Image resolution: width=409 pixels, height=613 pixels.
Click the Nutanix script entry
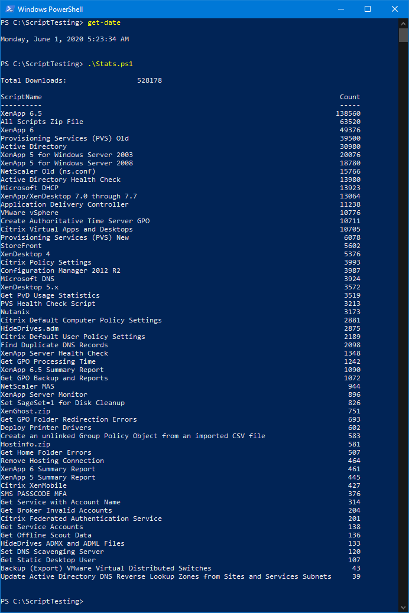point(15,312)
